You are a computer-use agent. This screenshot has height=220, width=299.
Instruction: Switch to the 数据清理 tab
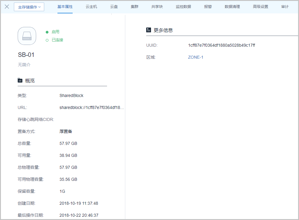pos(232,7)
